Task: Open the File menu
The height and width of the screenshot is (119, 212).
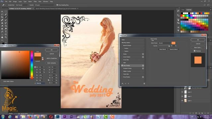Action: [x=6, y=1]
